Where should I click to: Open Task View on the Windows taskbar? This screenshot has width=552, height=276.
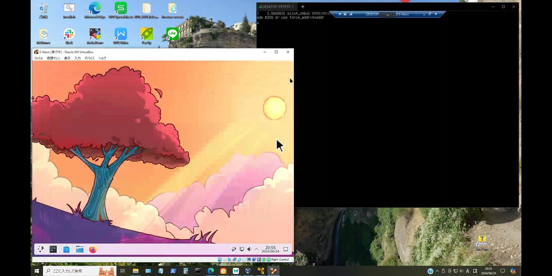(x=122, y=271)
